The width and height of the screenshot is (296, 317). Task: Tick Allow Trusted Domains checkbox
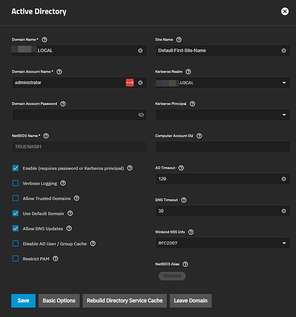pos(15,198)
